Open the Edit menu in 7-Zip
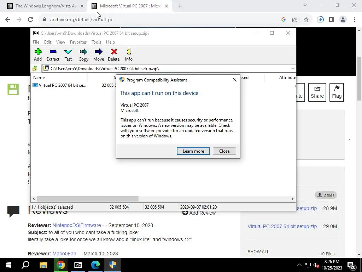This screenshot has height=272, width=362. tap(48, 42)
